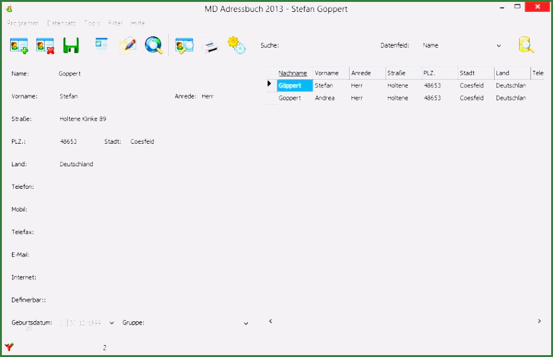Image resolution: width=553 pixels, height=357 pixels.
Task: Click table scroll left arrow
Action: (x=271, y=321)
